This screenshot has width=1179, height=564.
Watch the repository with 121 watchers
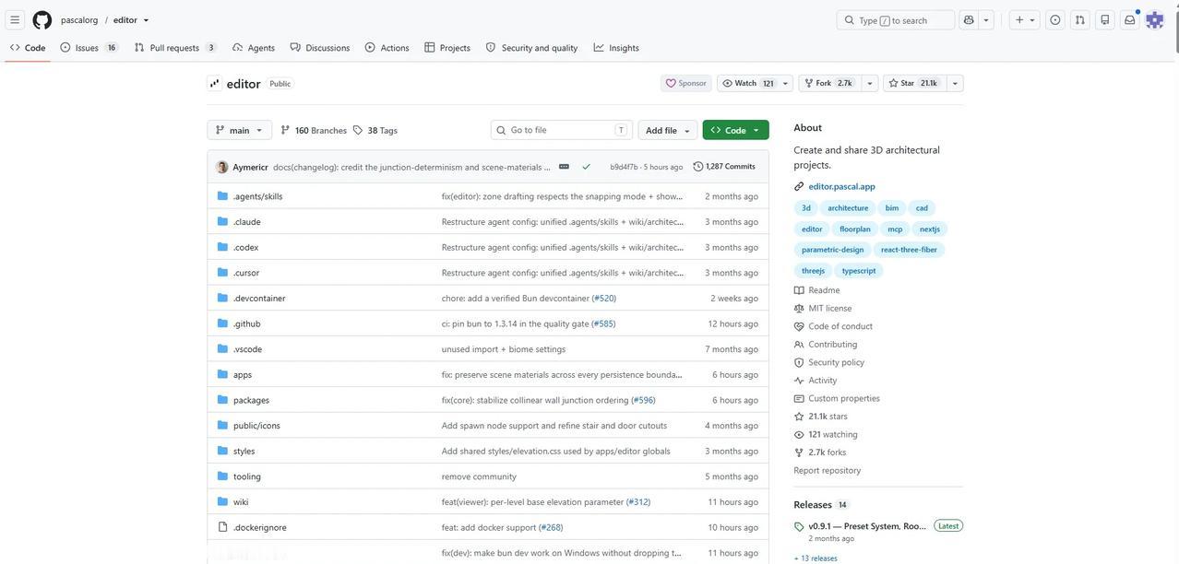point(748,83)
